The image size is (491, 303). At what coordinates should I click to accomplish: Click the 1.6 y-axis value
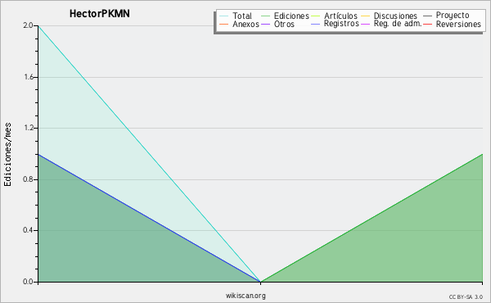point(29,77)
